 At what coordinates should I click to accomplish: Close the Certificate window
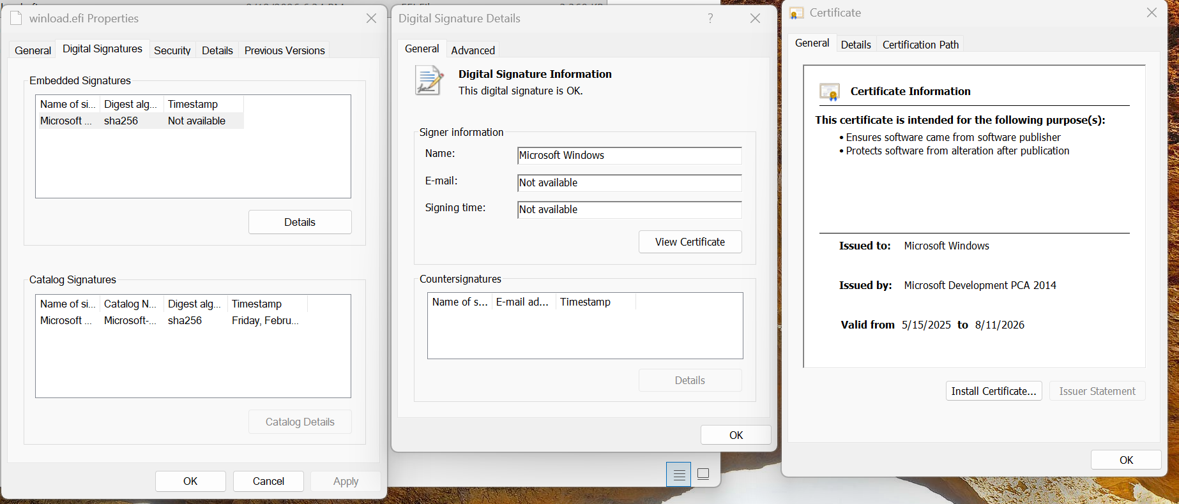pos(1152,13)
